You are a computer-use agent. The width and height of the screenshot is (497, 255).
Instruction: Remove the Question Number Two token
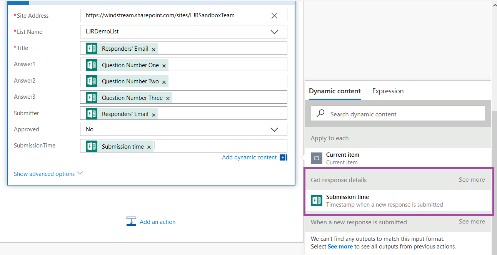coord(164,82)
